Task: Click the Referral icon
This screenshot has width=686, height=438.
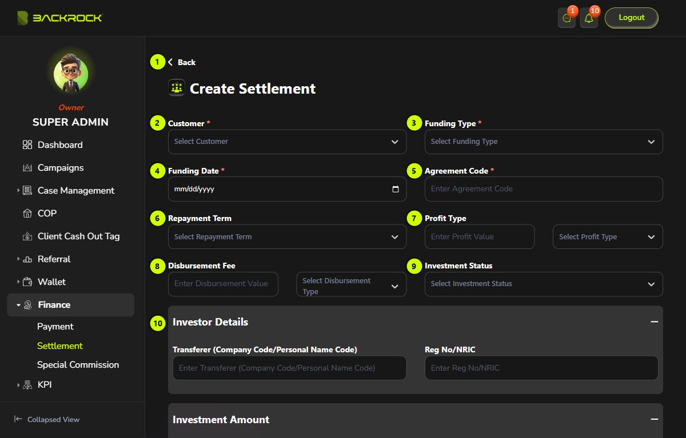Action: [27, 259]
